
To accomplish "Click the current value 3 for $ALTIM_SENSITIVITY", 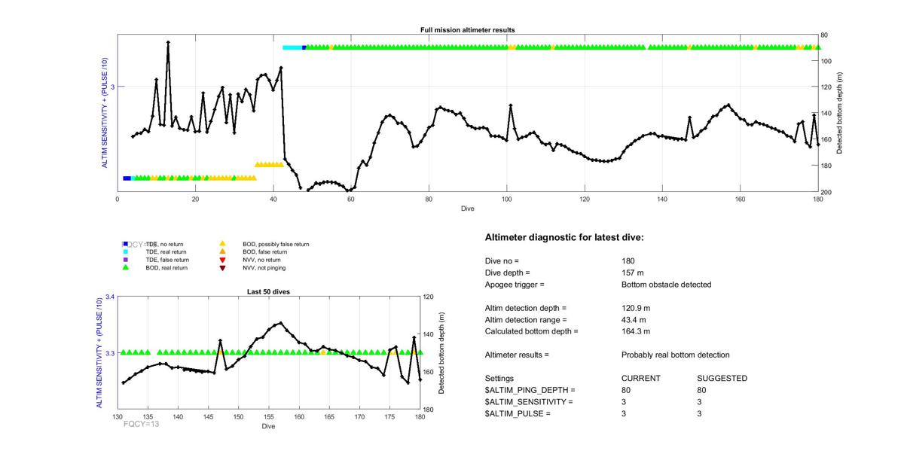I will (x=624, y=402).
